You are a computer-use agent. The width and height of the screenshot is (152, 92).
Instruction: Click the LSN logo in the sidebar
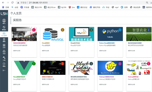(4, 14)
